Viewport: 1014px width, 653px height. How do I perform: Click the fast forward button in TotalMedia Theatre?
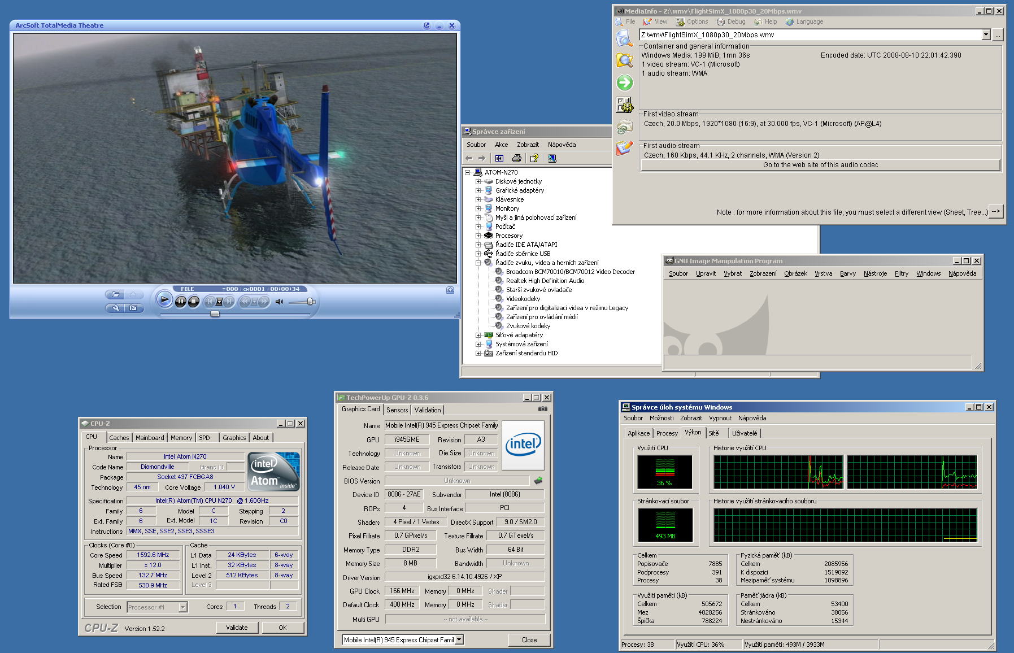(264, 302)
